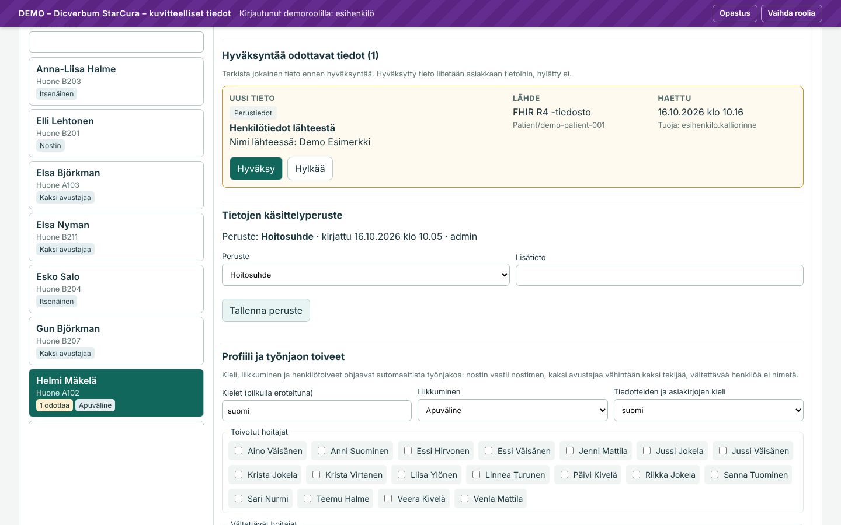The height and width of the screenshot is (525, 841).
Task: Select the Krista Virtanen checkbox
Action: [316, 475]
